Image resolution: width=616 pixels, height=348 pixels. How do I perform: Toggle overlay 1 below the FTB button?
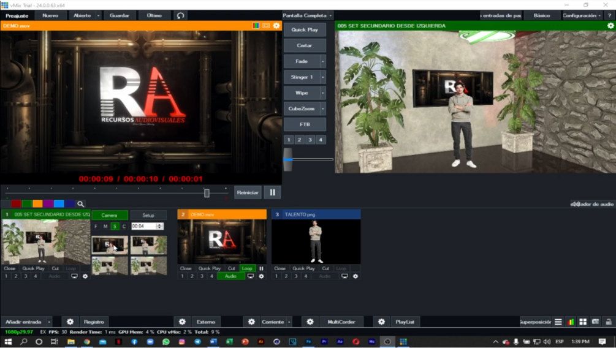click(x=289, y=140)
